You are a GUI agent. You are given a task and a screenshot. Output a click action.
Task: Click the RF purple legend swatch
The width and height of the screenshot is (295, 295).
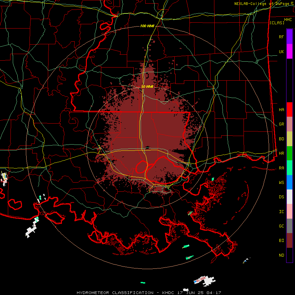289,37
